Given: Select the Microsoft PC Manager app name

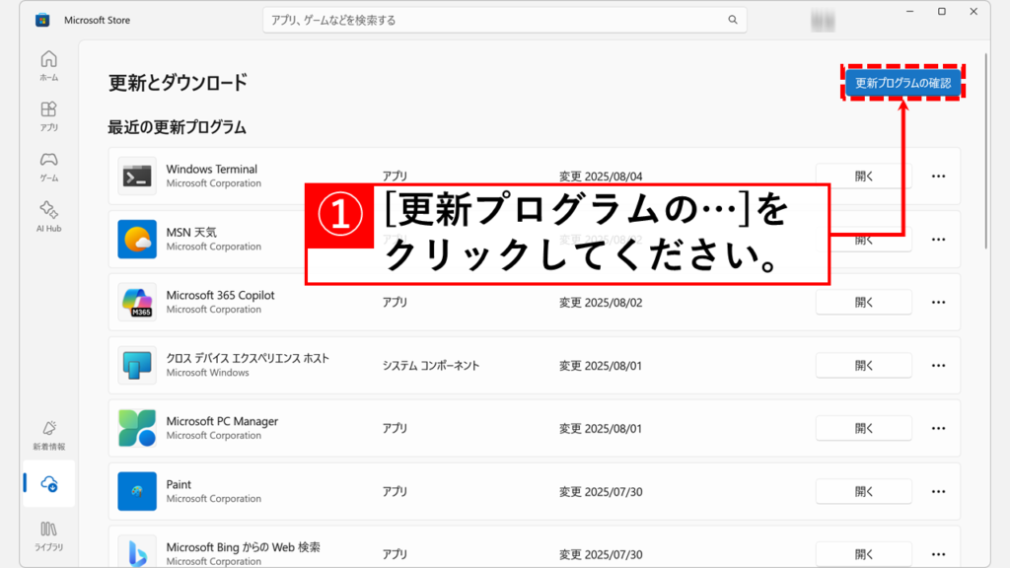Looking at the screenshot, I should click(222, 421).
